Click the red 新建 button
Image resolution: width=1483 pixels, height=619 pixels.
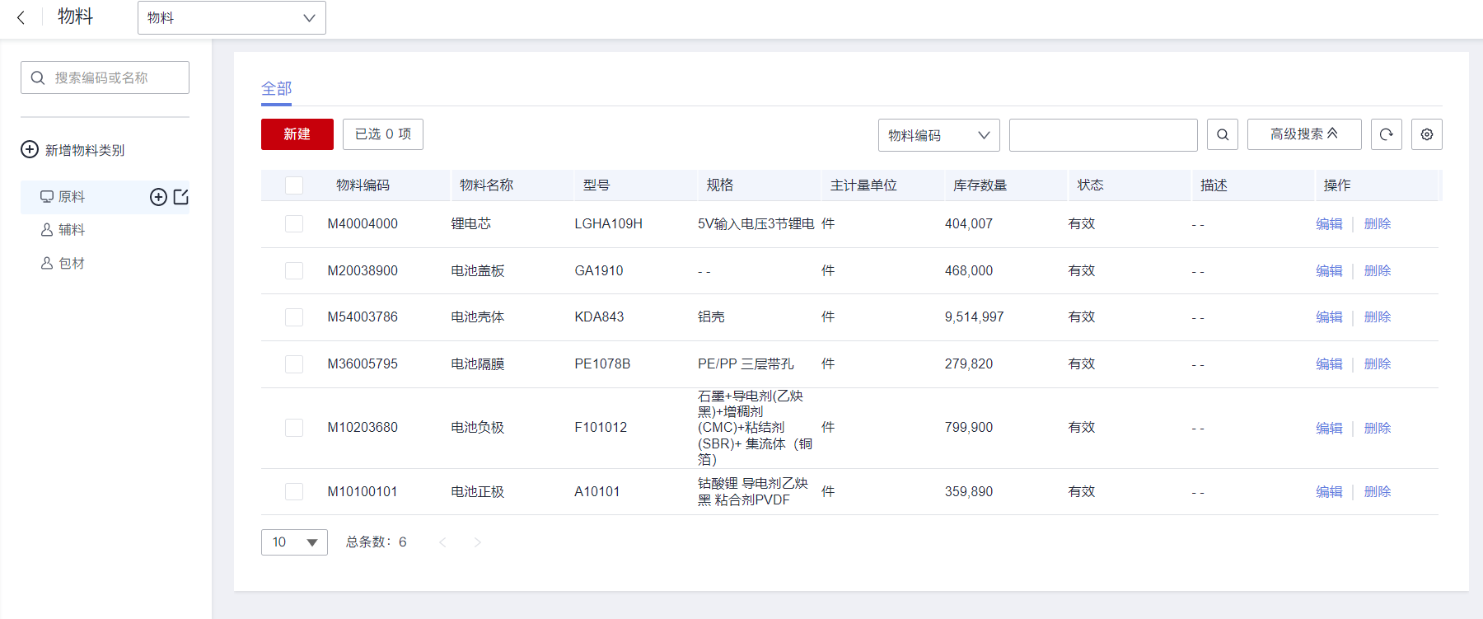click(297, 134)
